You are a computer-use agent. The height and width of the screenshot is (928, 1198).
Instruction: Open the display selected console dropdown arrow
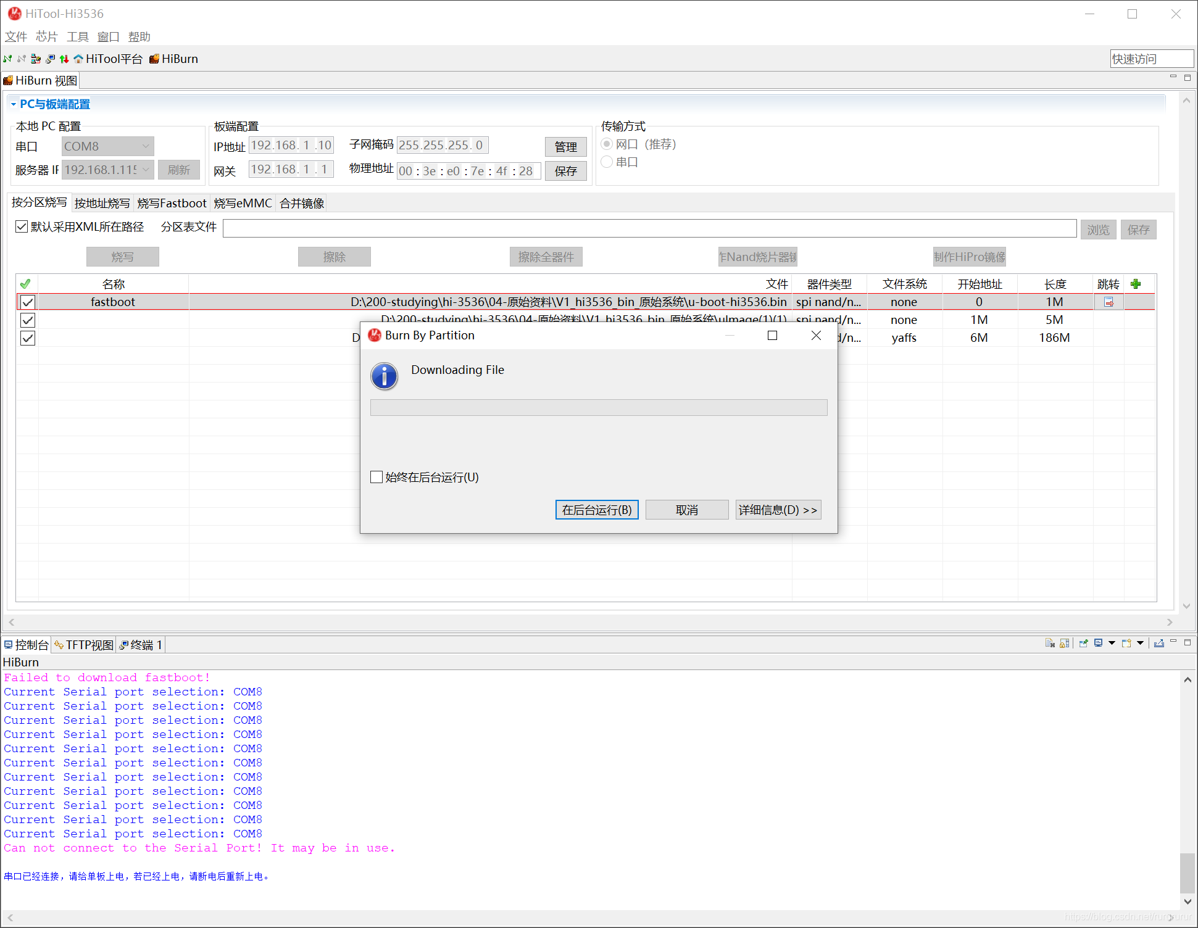1112,644
